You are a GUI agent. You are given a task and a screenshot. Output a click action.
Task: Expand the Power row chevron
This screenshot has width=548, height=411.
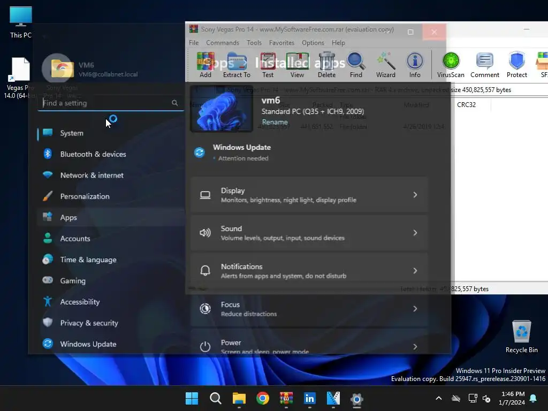pos(415,347)
